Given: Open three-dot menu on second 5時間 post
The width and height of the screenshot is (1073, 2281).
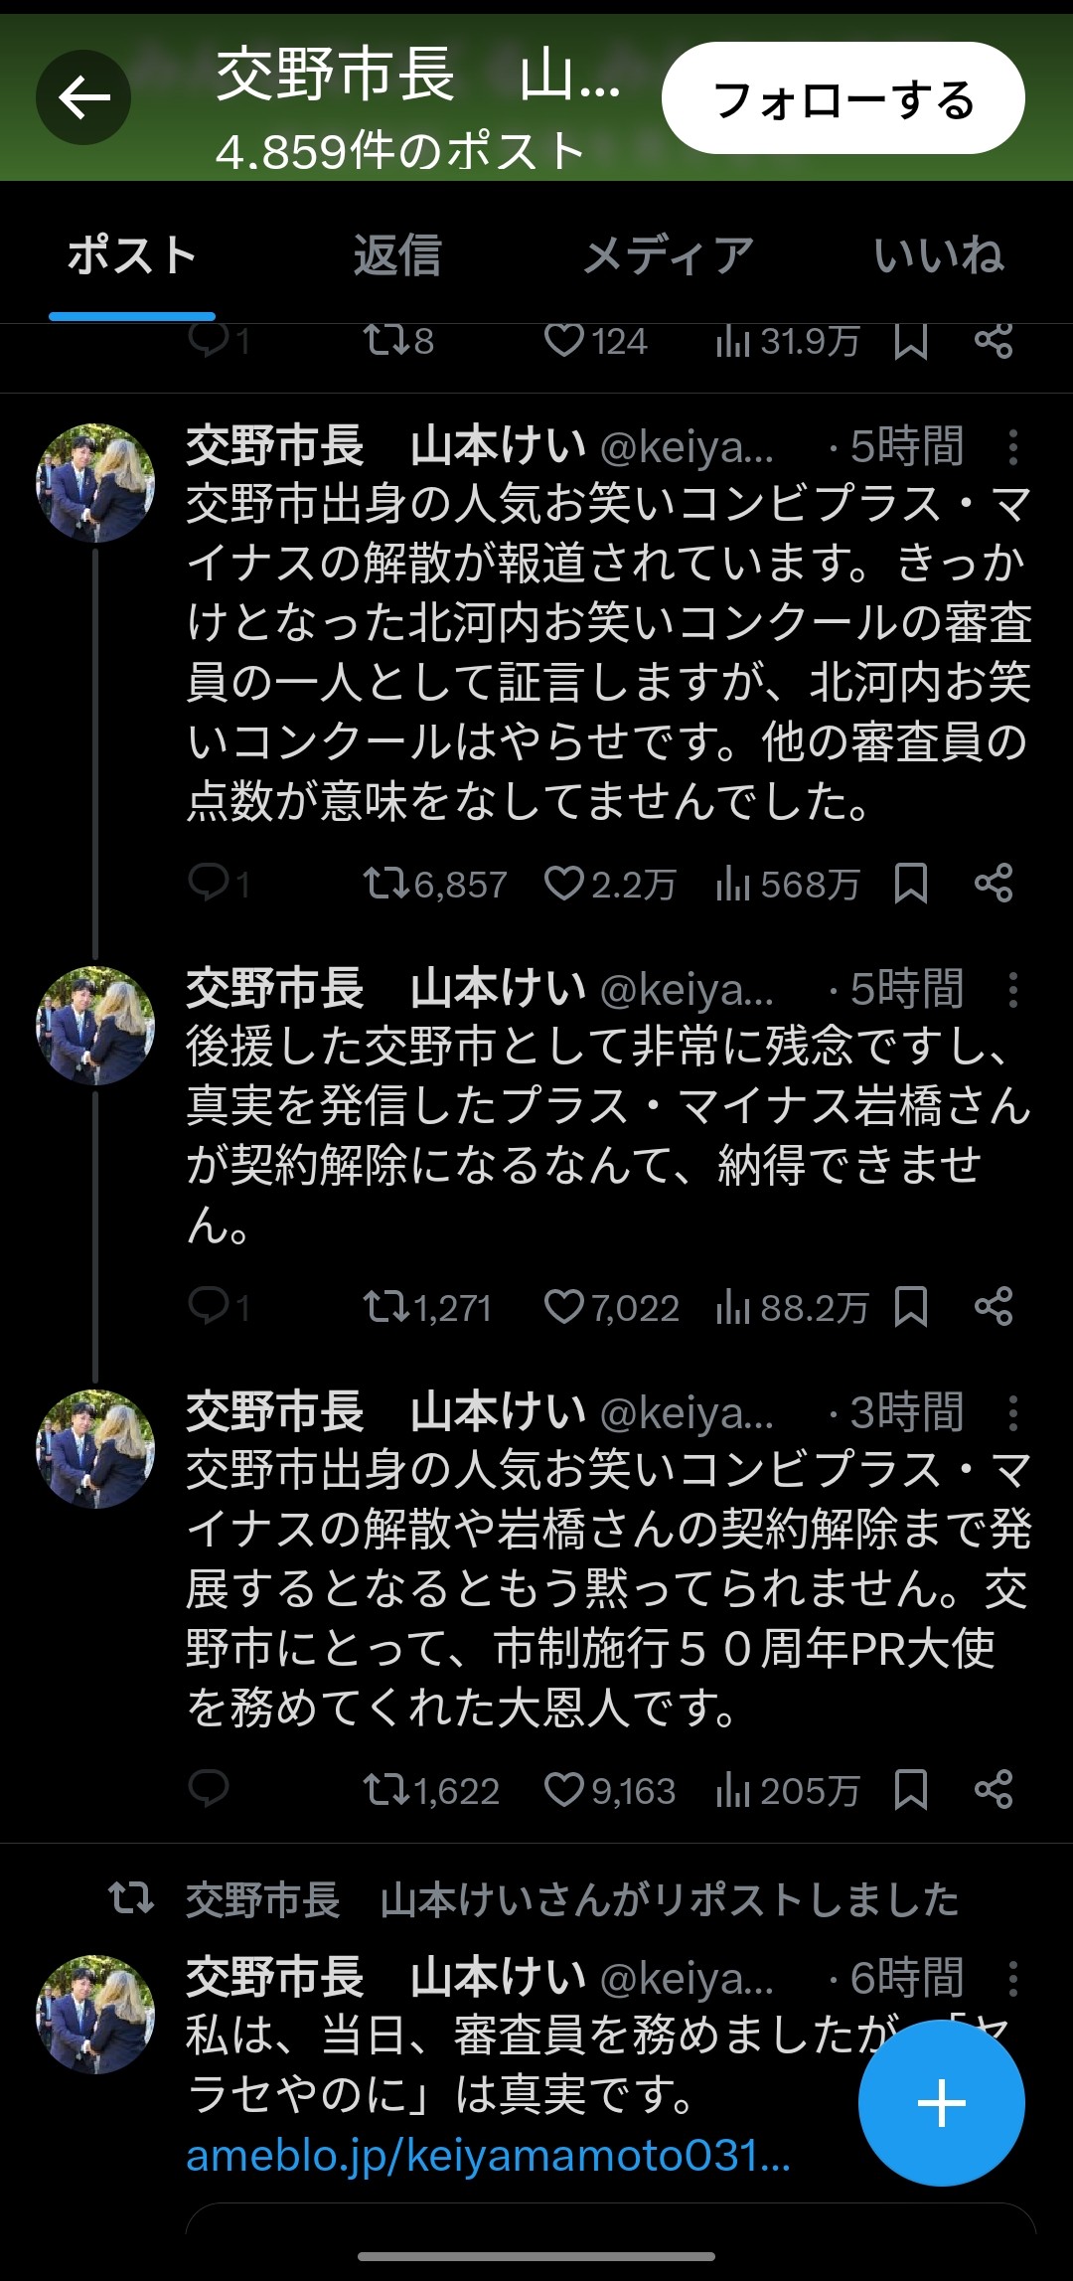Looking at the screenshot, I should (x=1012, y=989).
